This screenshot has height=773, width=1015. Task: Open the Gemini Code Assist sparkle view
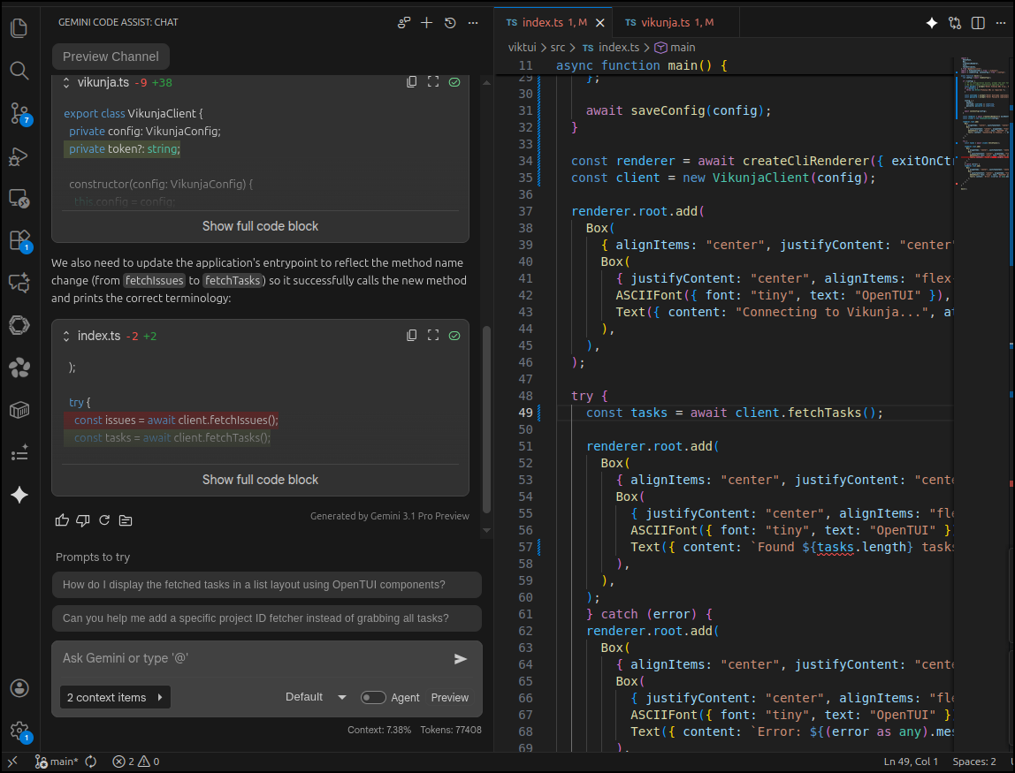pos(19,495)
